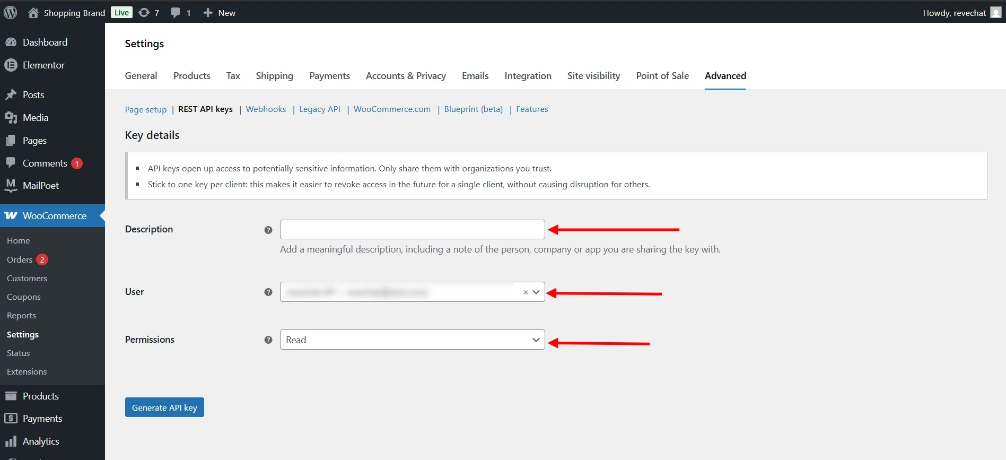
Task: Click the MailPoet M icon
Action: click(x=11, y=185)
